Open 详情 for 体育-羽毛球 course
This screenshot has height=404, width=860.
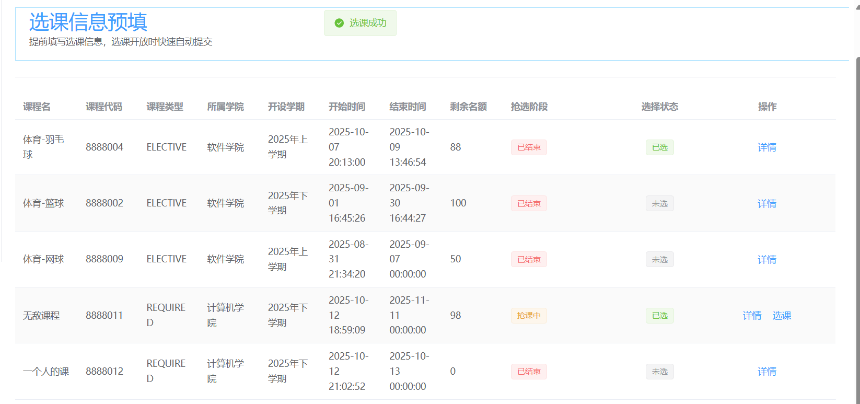click(x=766, y=147)
